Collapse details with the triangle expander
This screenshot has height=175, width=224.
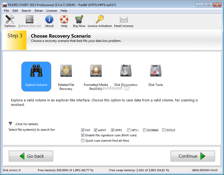click(10, 124)
